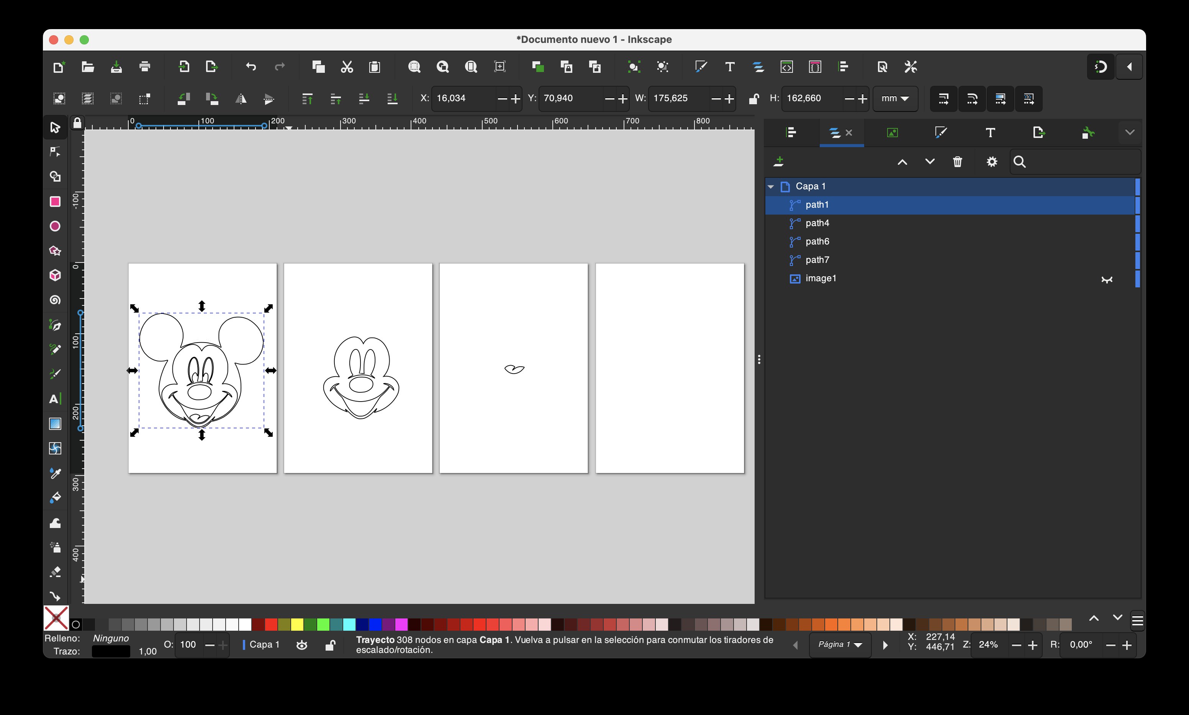Image resolution: width=1189 pixels, height=715 pixels.
Task: Select the Spiral tool
Action: [x=55, y=300]
